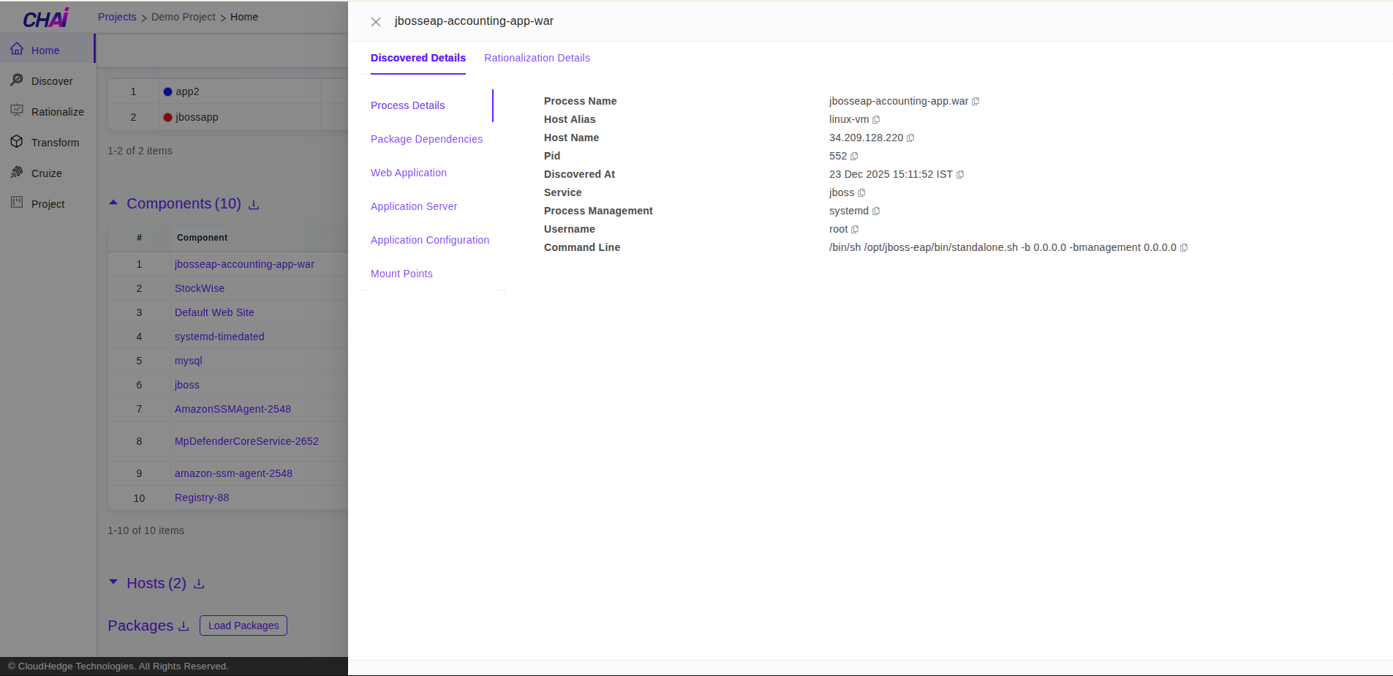Open AmazonSSMAgent-2548 component link
The height and width of the screenshot is (676, 1393).
point(233,409)
